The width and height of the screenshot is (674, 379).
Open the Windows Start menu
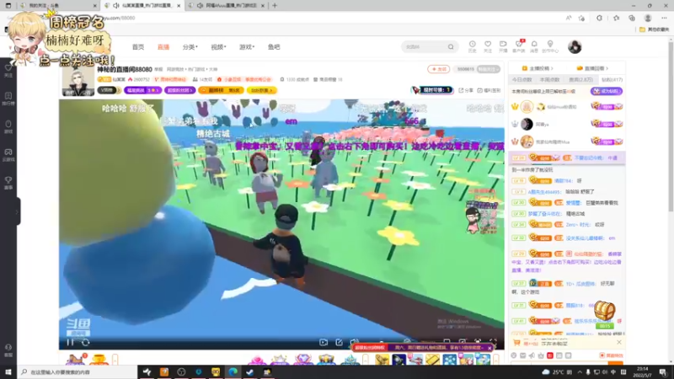(x=8, y=372)
